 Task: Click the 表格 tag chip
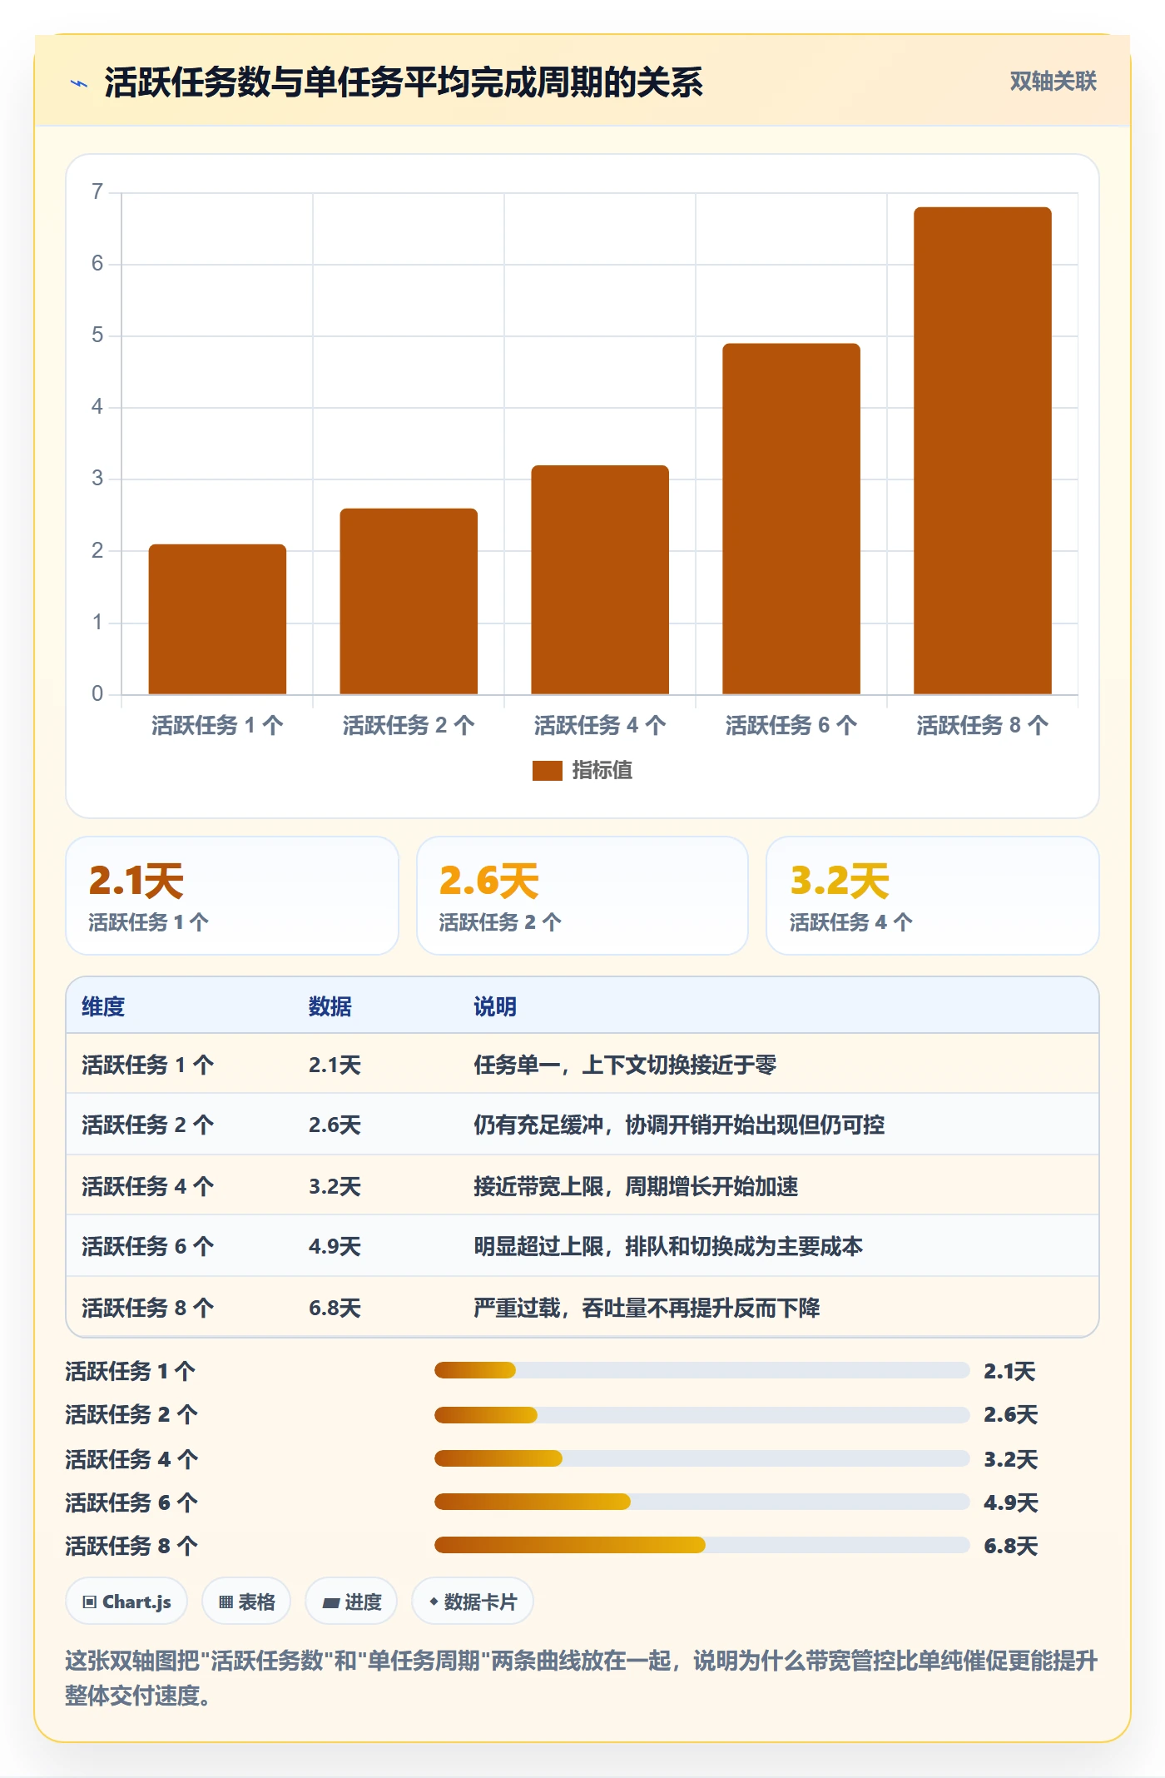[246, 1601]
